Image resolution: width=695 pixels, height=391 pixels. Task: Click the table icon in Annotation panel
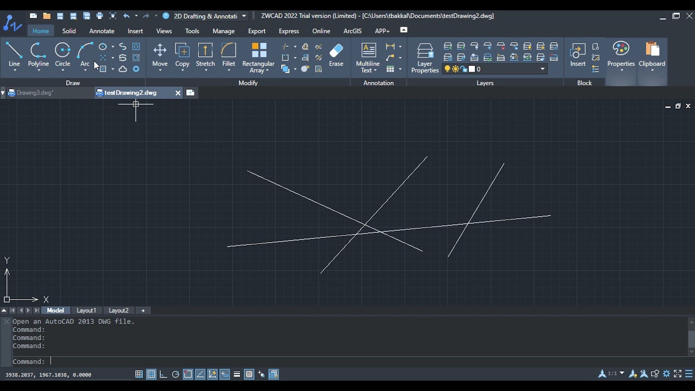[x=390, y=69]
